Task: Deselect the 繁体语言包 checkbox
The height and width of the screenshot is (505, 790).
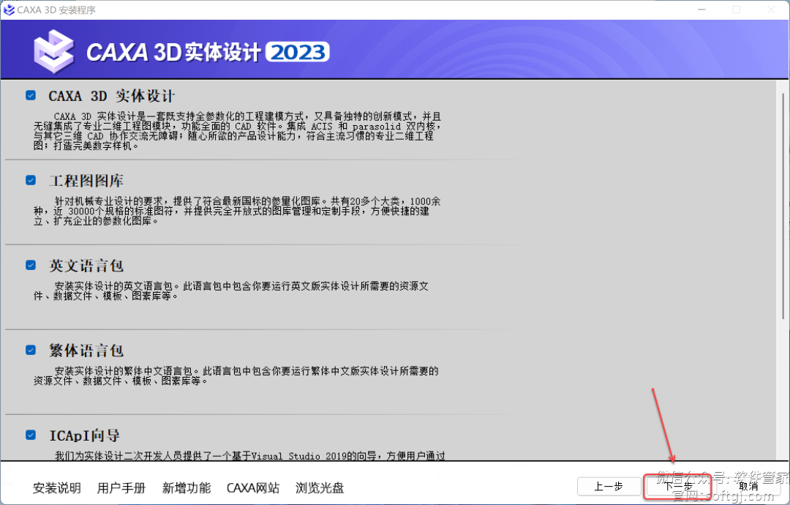Action: coord(31,350)
